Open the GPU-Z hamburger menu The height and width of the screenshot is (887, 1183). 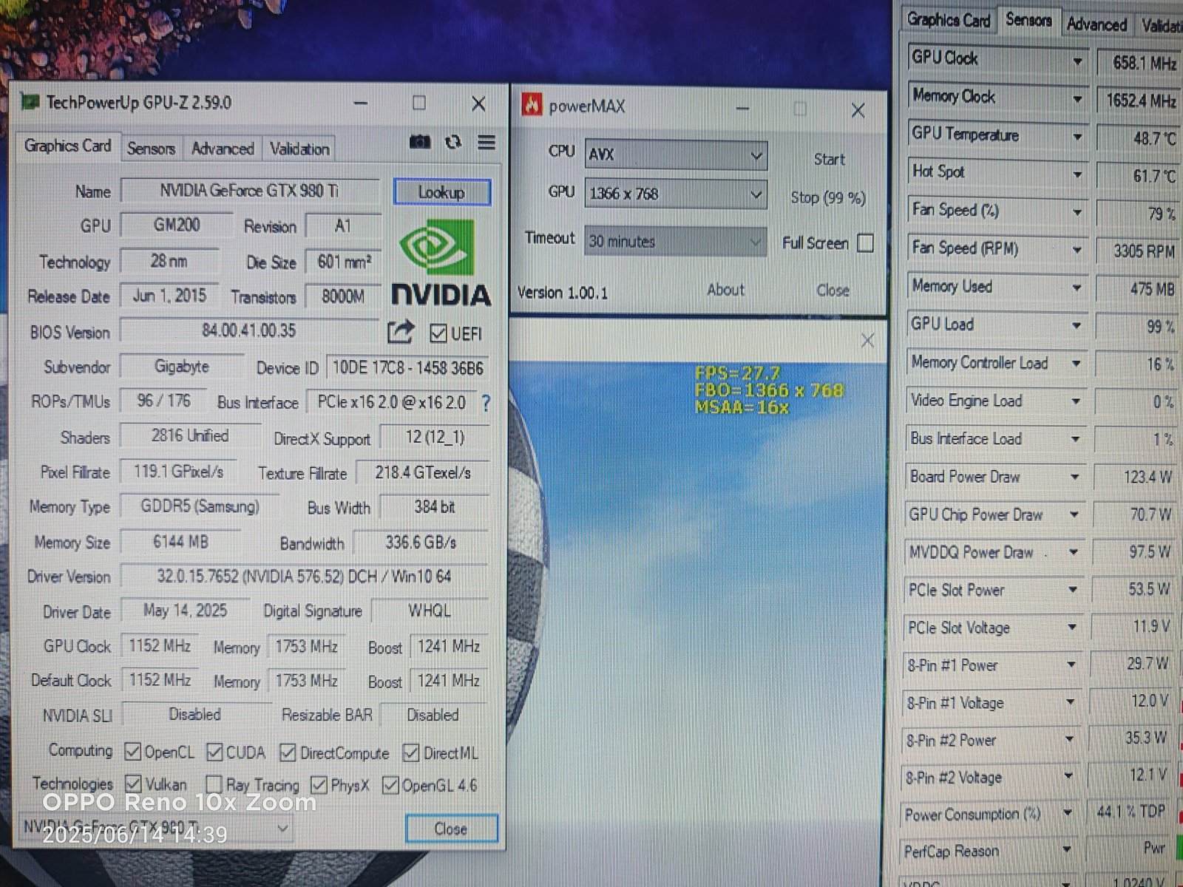tap(487, 142)
